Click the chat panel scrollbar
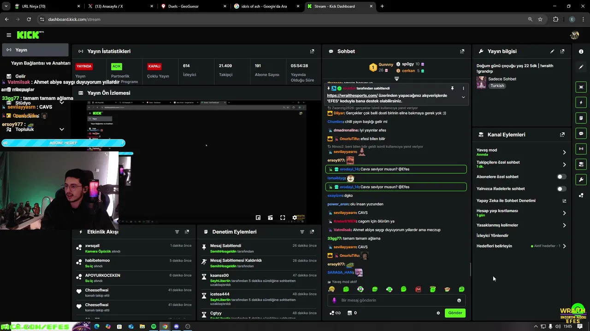Viewport: 590px width, 331px height. tap(470, 269)
